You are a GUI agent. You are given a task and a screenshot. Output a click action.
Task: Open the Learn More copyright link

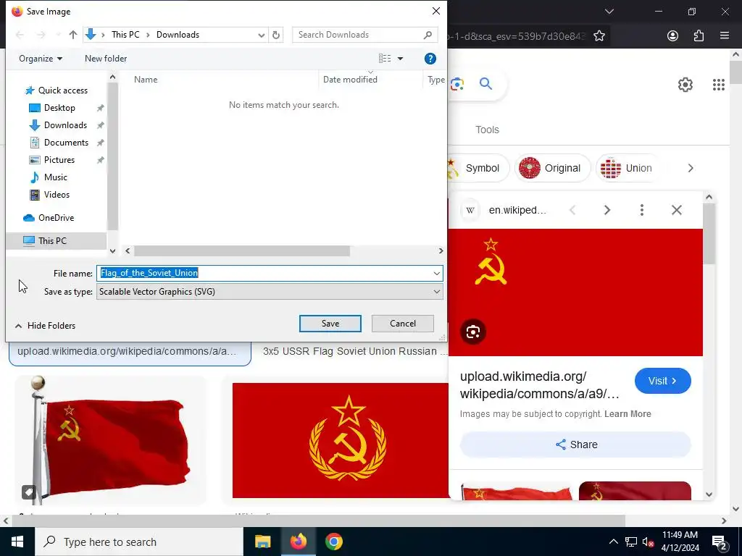tap(628, 414)
